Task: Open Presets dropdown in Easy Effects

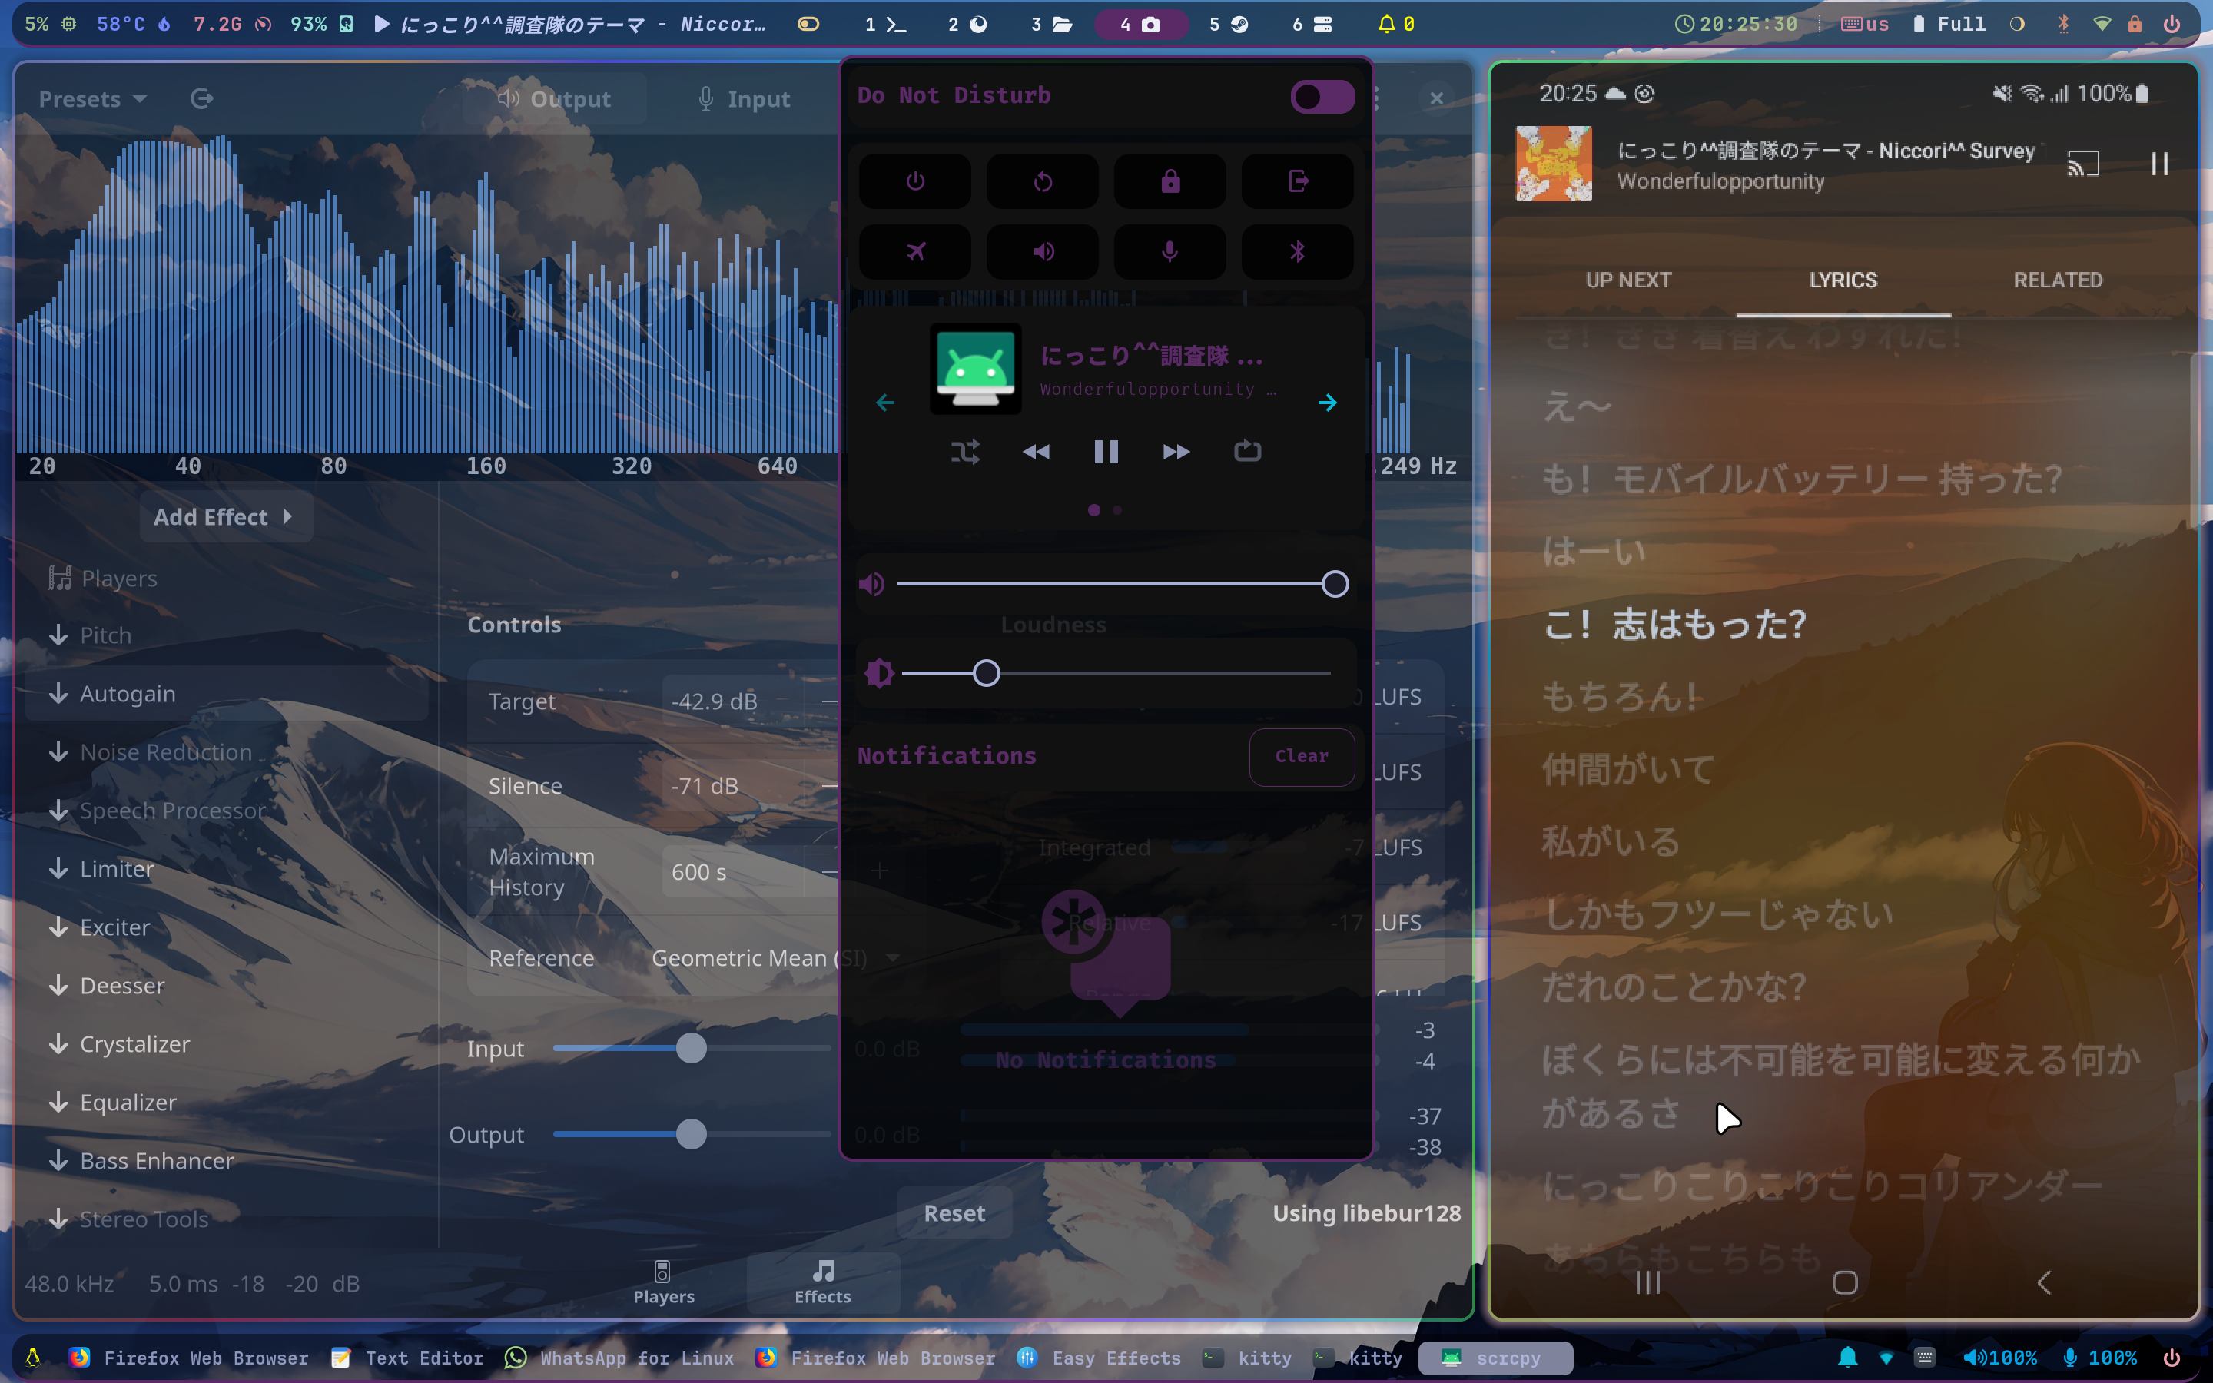Action: click(x=92, y=99)
